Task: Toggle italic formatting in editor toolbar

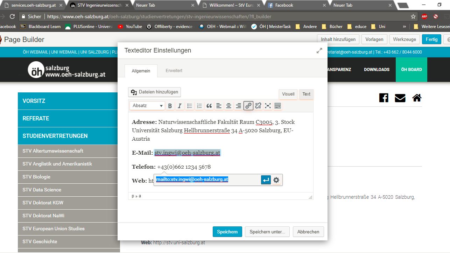Action: coord(180,106)
